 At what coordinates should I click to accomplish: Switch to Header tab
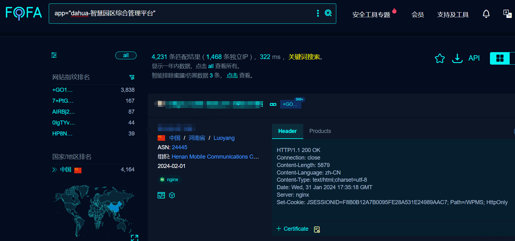coord(288,131)
